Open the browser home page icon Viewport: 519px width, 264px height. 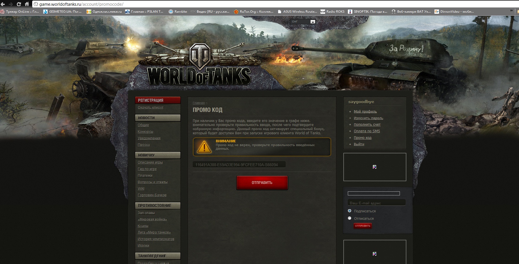pos(27,4)
